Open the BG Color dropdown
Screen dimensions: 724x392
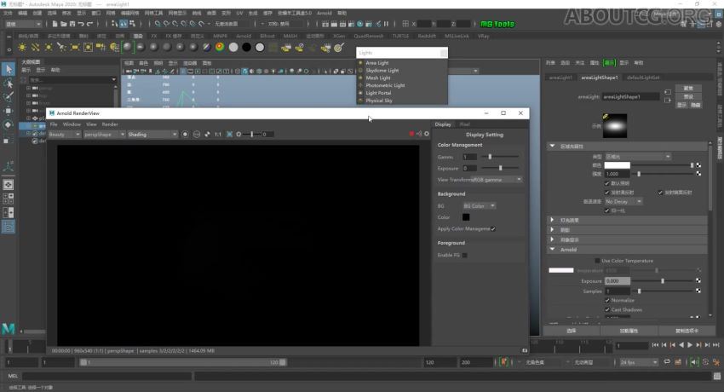[x=479, y=206]
